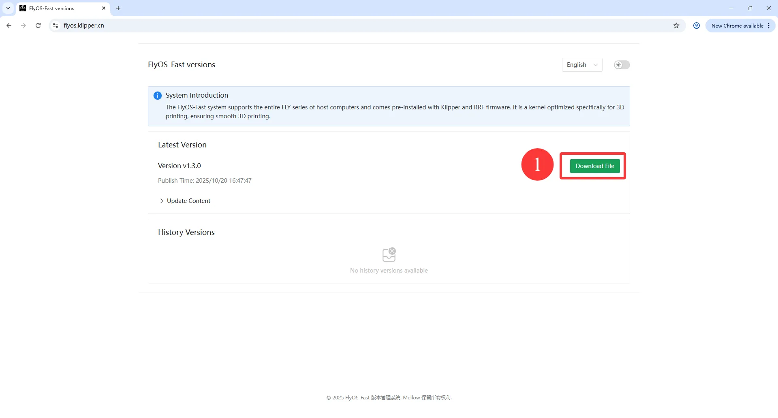
Task: Click the empty history inbox icon
Action: coord(389,255)
